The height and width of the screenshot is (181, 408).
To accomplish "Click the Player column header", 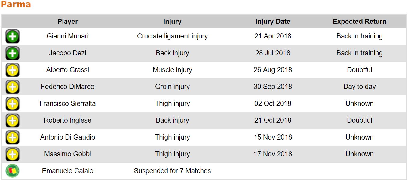I will click(x=68, y=22).
